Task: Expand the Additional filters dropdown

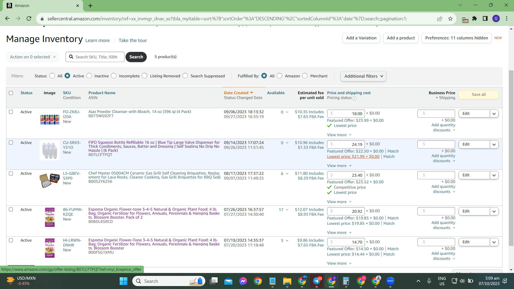Action: 363,76
